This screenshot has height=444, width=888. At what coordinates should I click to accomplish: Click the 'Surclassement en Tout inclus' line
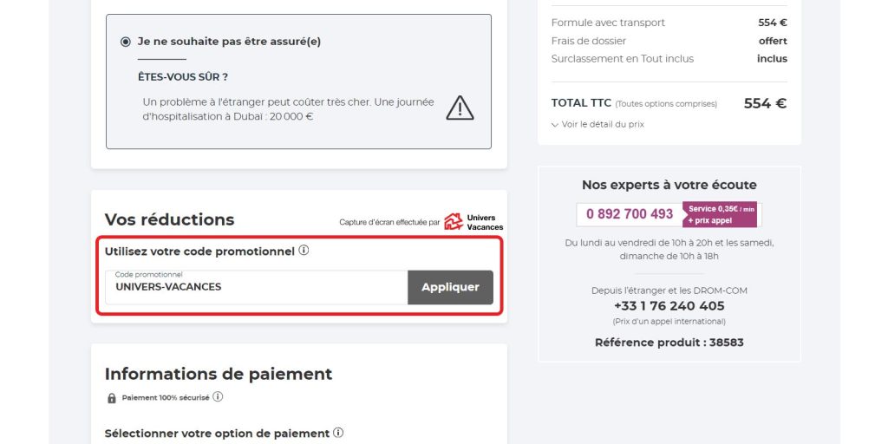[x=622, y=59]
